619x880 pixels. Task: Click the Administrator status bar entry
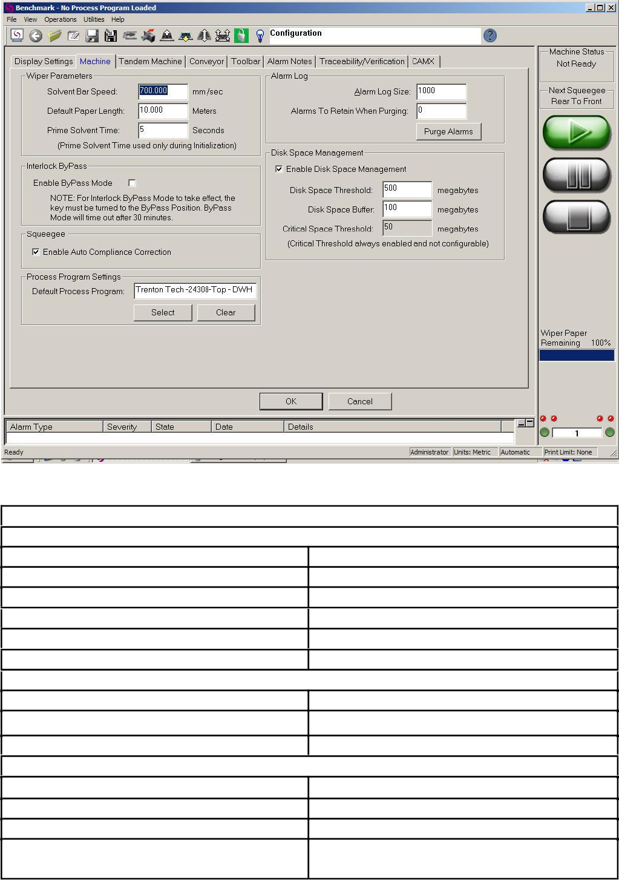[x=430, y=452]
